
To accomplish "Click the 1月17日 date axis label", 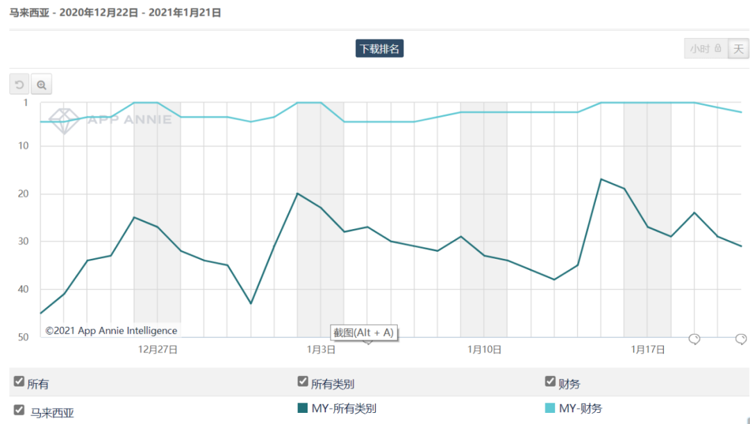I will [x=648, y=350].
